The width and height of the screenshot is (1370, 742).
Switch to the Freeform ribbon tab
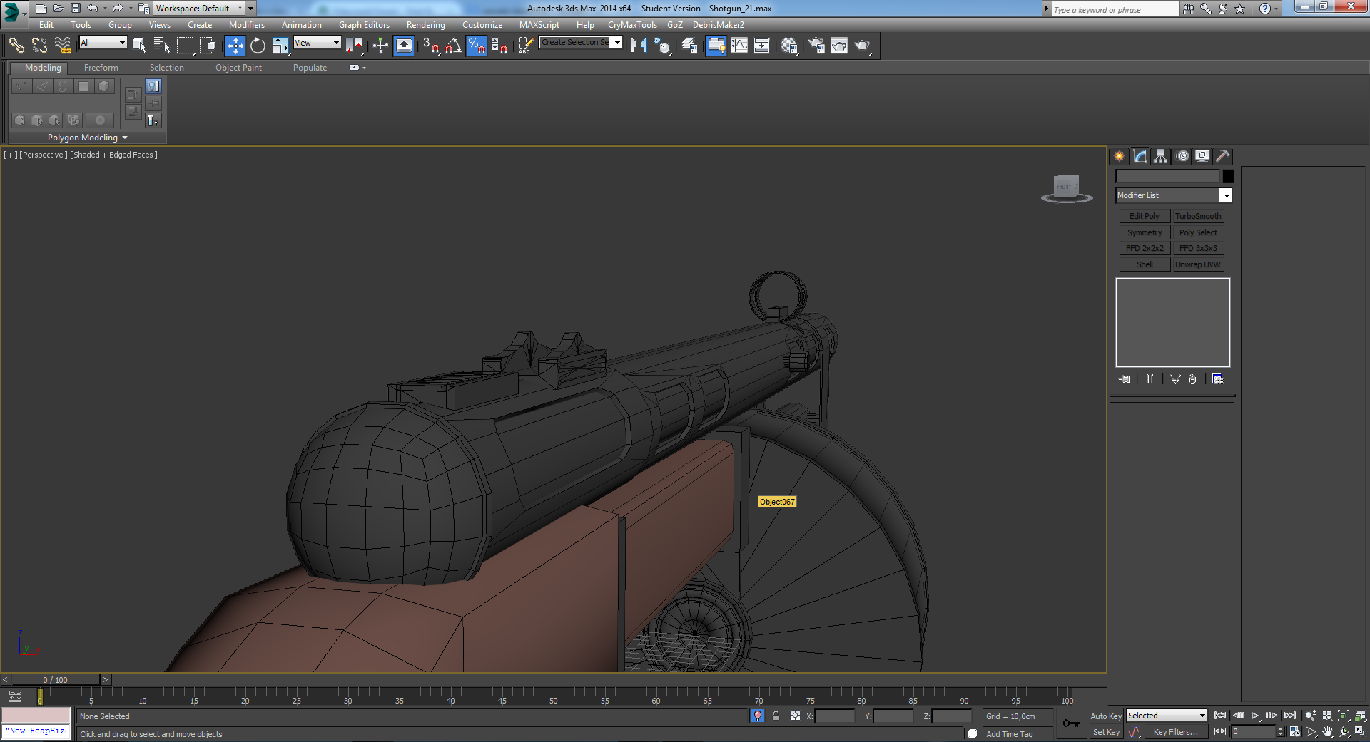pos(101,68)
